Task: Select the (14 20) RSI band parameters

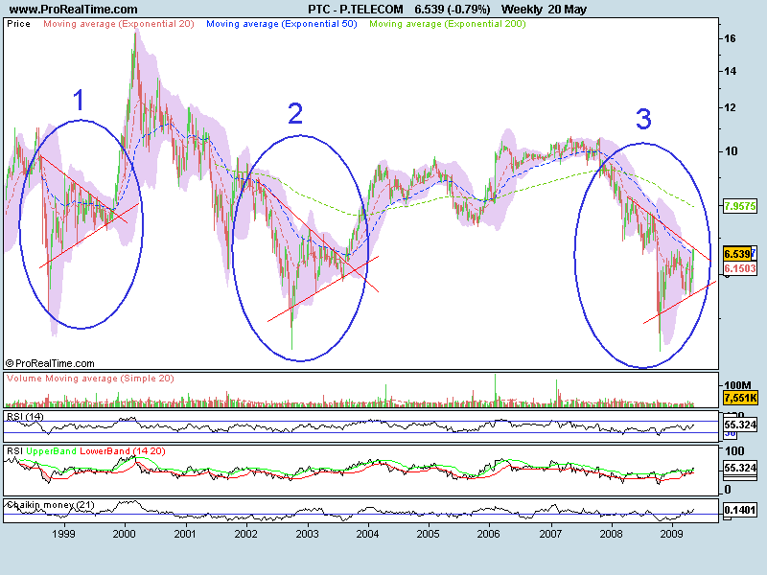Action: point(149,451)
